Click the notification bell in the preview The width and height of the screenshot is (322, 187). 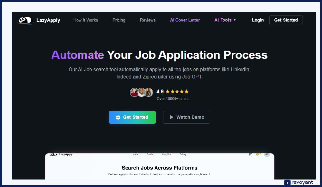[250, 155]
